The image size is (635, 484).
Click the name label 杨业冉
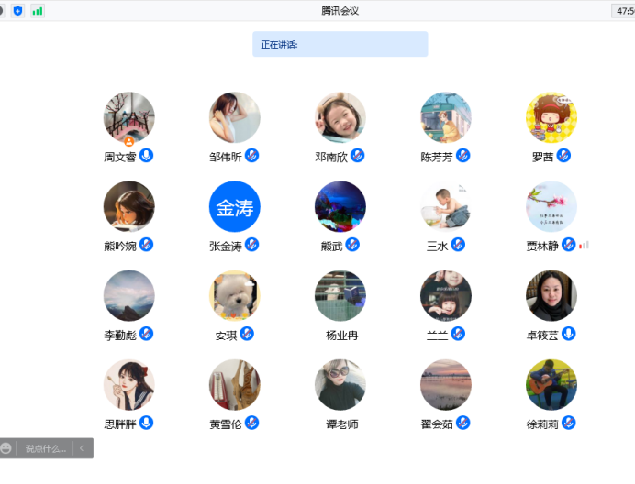341,335
